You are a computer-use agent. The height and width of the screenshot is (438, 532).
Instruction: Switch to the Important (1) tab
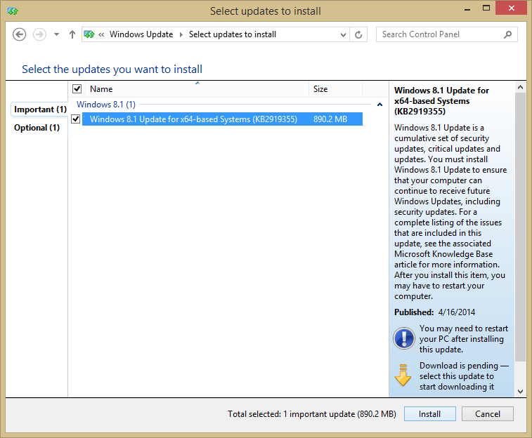[x=40, y=109]
